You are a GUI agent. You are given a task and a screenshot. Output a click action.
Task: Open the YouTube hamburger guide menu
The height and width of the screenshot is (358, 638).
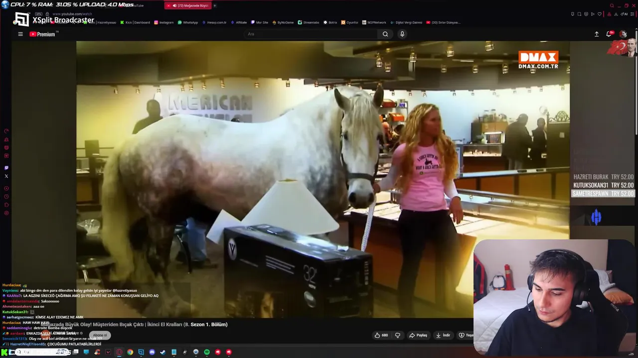(x=20, y=34)
